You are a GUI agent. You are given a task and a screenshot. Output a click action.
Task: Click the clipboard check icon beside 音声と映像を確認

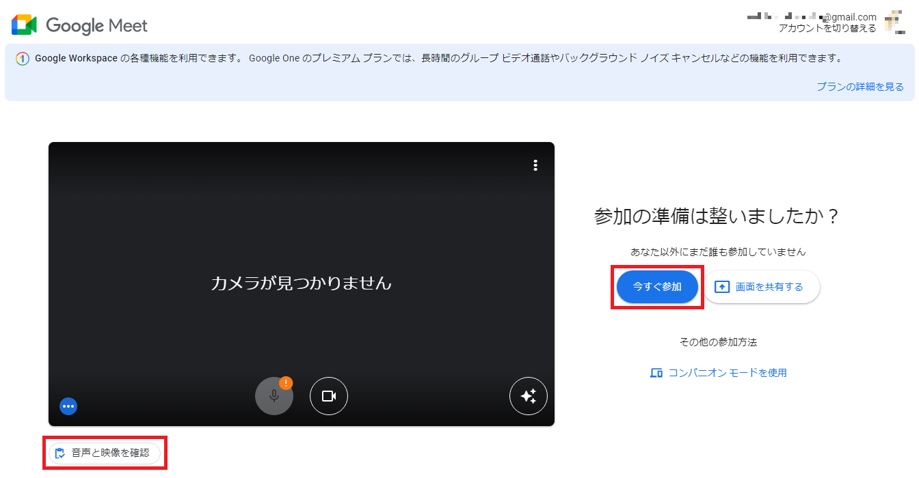(60, 453)
